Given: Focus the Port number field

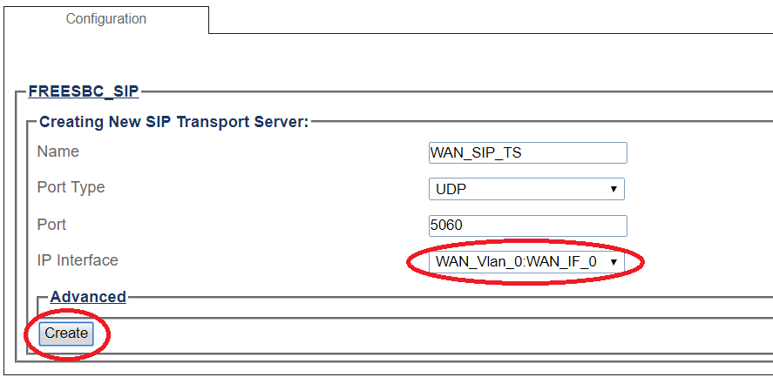Looking at the screenshot, I should point(527,226).
